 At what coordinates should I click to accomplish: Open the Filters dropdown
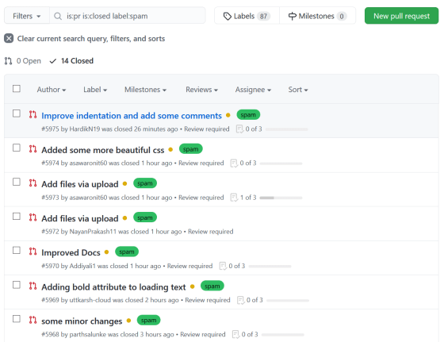click(x=27, y=16)
